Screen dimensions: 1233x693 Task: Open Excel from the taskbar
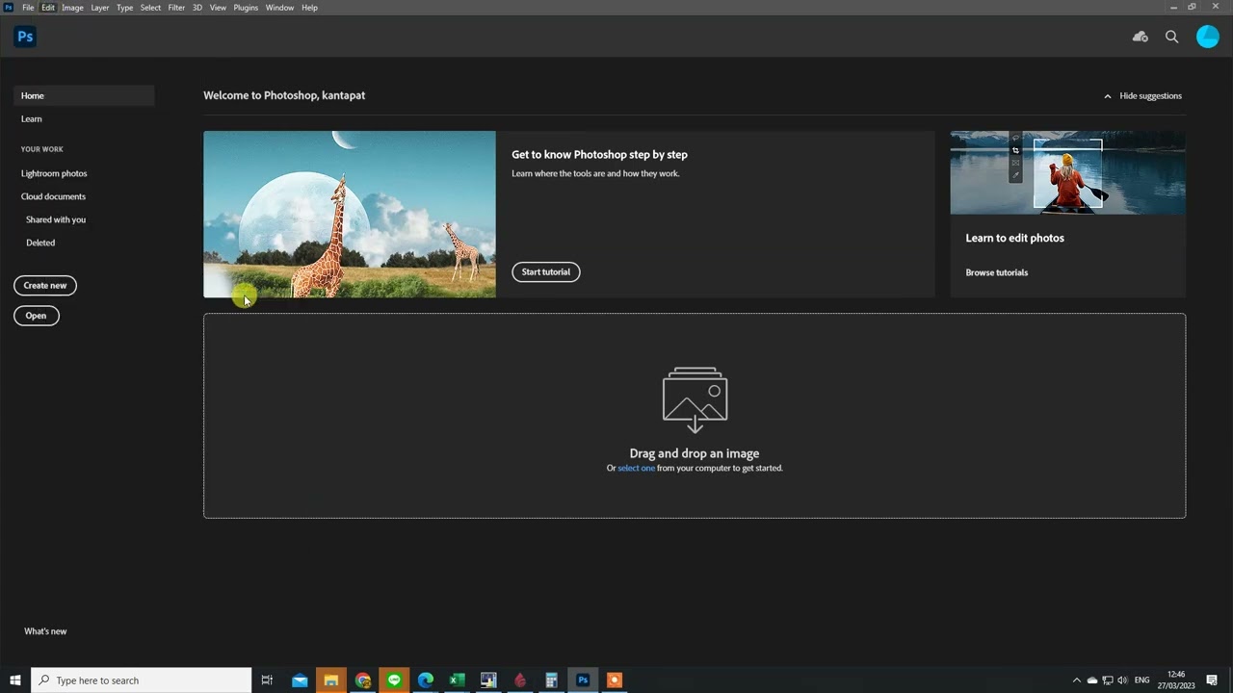458,680
